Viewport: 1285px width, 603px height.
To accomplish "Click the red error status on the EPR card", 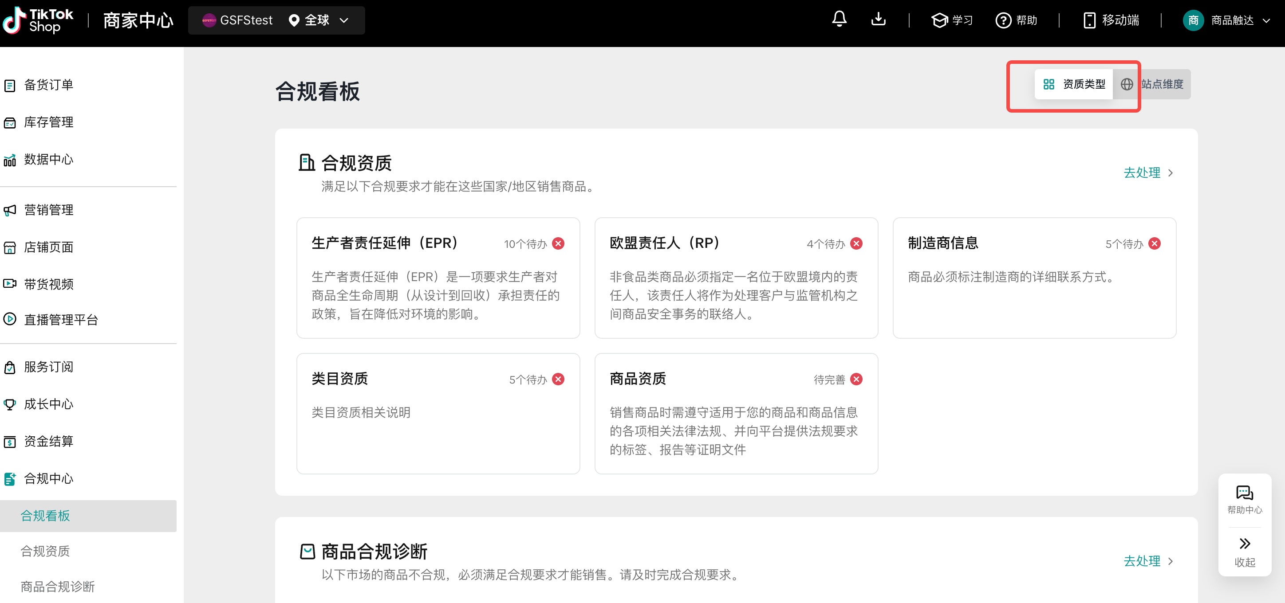I will [558, 244].
